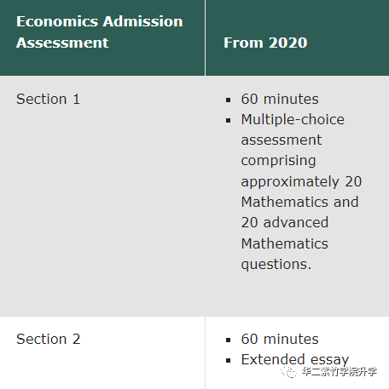
Task: Select the Economics Admission Assessment header
Action: pos(100,32)
